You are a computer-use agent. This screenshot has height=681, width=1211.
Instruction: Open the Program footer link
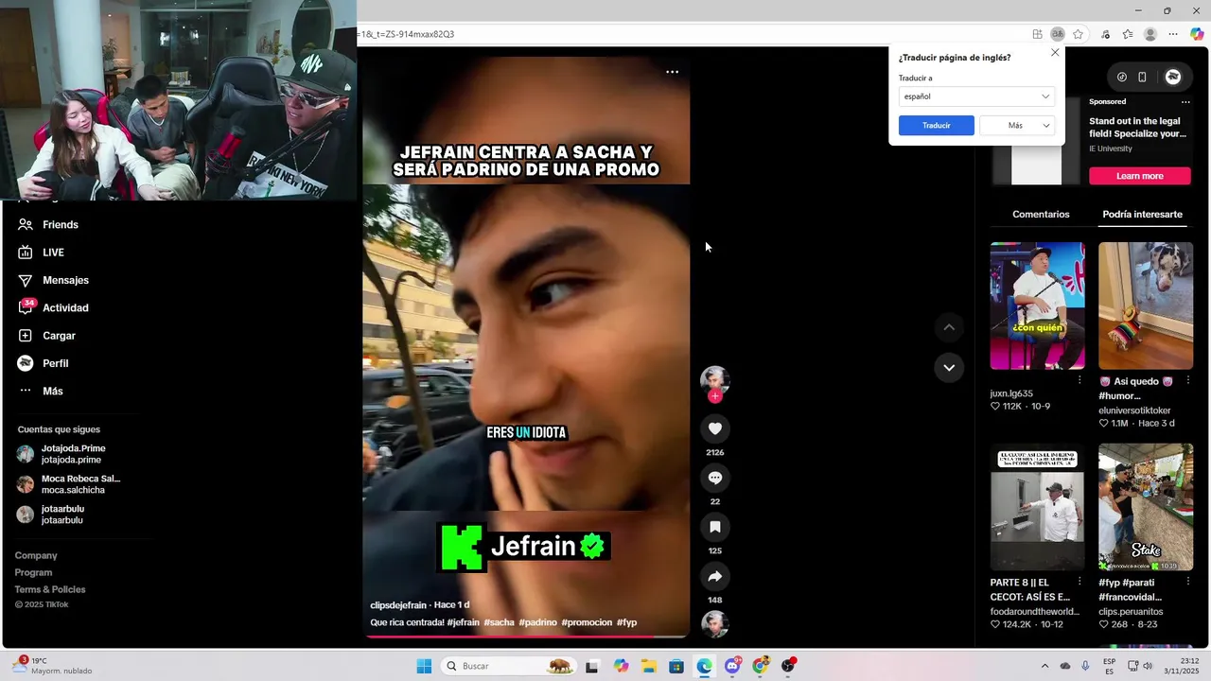33,572
